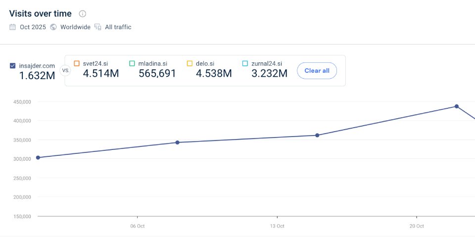The height and width of the screenshot is (237, 475).
Task: Tick the mladina.si checkbox
Action: [132, 63]
